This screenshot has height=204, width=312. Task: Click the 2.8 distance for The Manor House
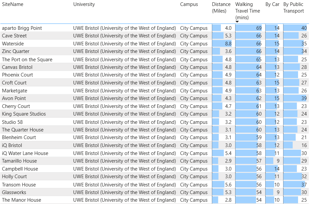point(228,200)
